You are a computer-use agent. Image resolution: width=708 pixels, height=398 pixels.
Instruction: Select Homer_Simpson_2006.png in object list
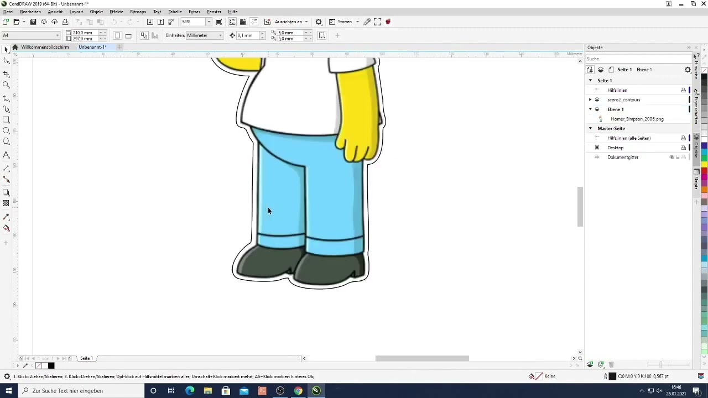637,119
